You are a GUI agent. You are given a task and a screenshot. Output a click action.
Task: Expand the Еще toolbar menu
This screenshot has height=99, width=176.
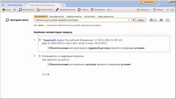[x=109, y=10]
